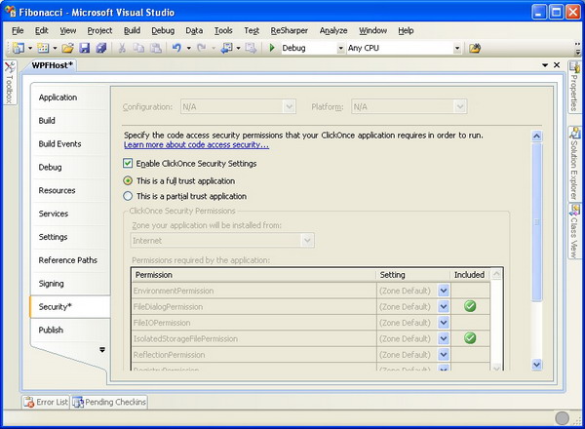Click the Navigate Backward icon
The width and height of the screenshot is (585, 429).
coord(226,48)
